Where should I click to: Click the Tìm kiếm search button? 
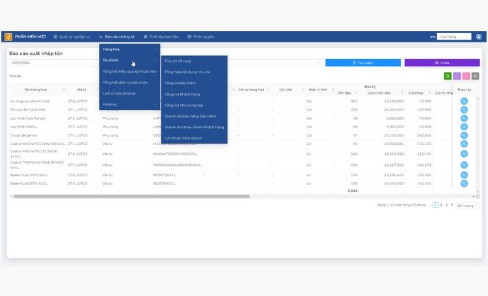pos(363,63)
